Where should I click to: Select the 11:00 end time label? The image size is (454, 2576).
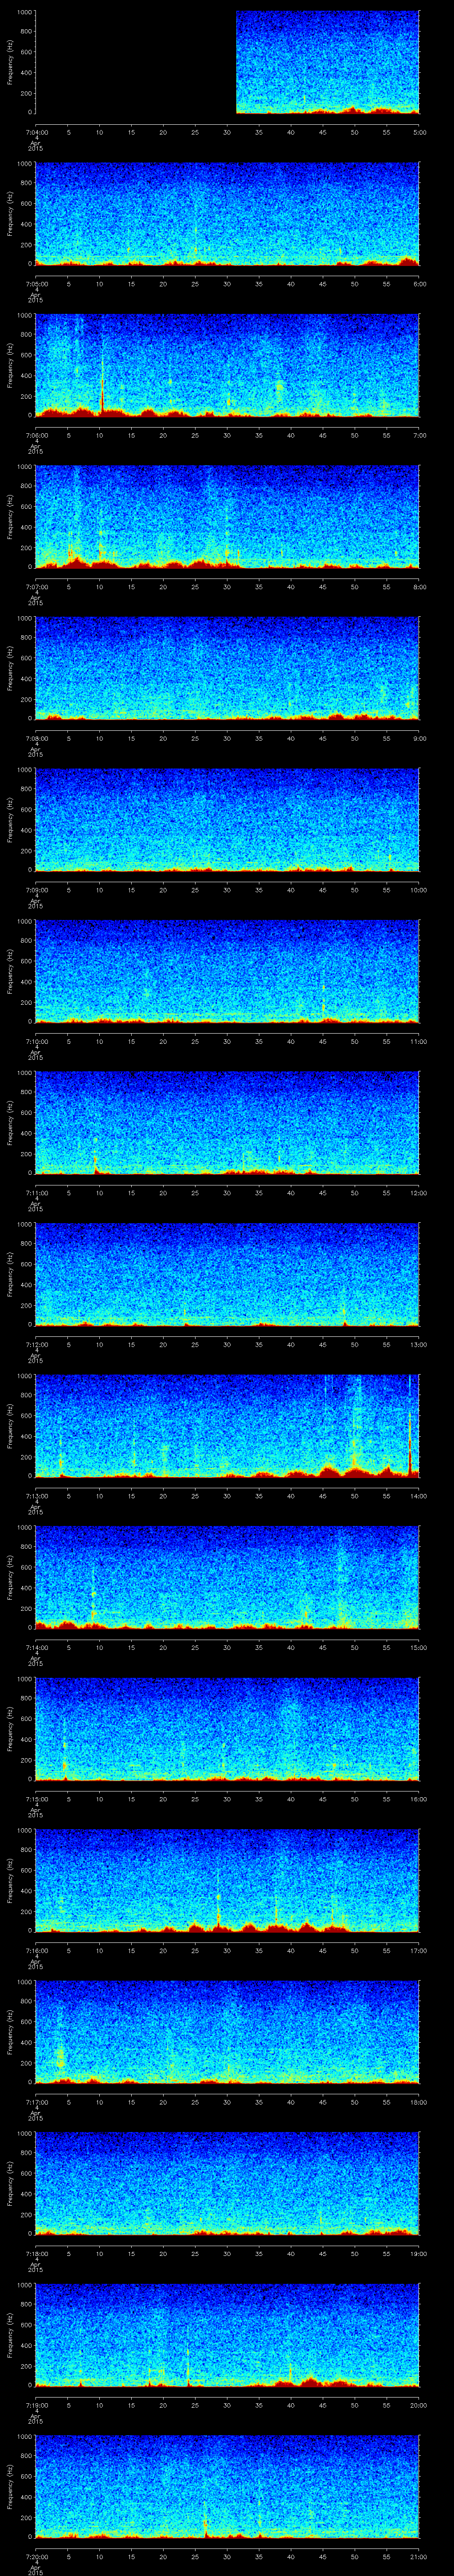click(x=418, y=1041)
